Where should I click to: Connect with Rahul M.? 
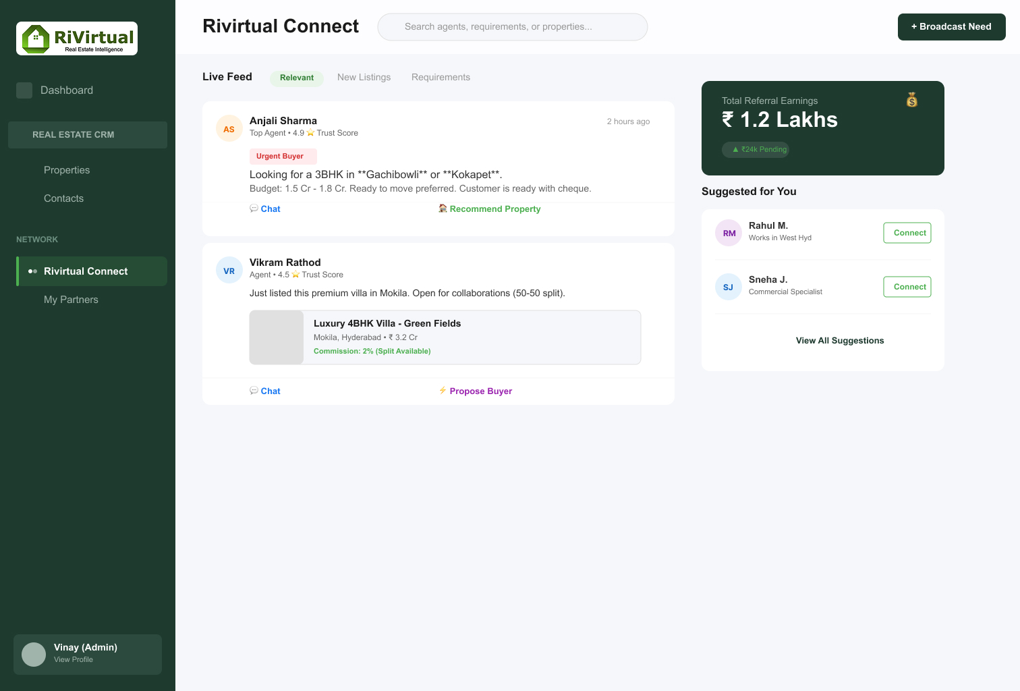(x=907, y=233)
